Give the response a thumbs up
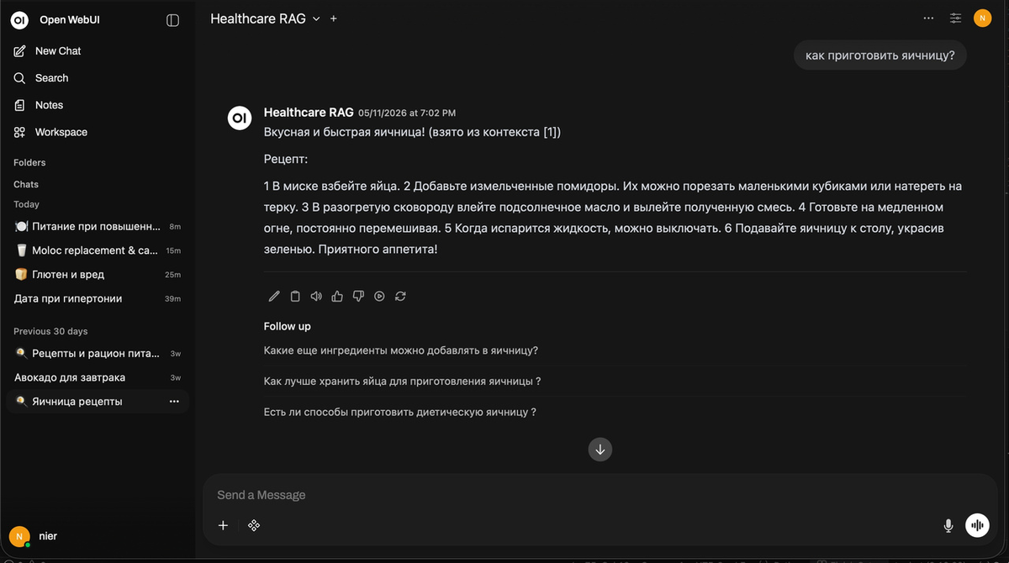1009x563 pixels. [337, 296]
